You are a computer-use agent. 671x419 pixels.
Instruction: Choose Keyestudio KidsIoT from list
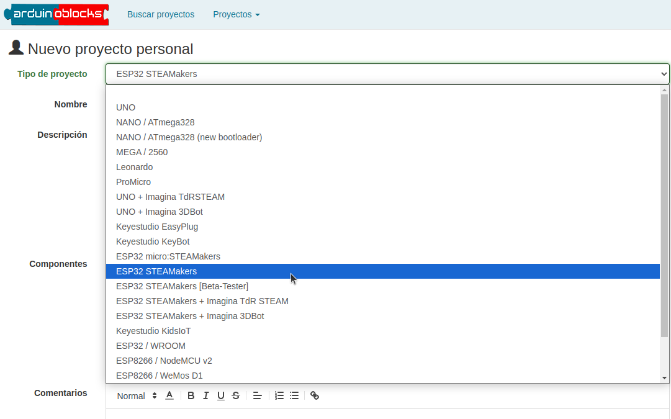(x=153, y=331)
